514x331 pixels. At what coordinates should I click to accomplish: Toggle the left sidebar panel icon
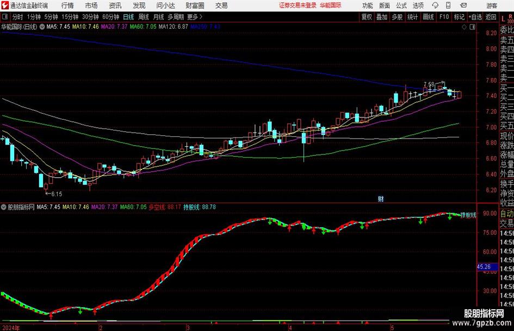coord(4,17)
